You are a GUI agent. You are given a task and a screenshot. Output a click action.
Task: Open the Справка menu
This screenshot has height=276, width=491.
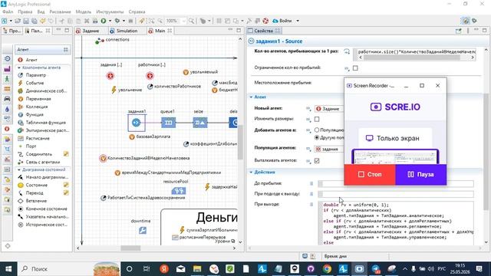pos(137,11)
